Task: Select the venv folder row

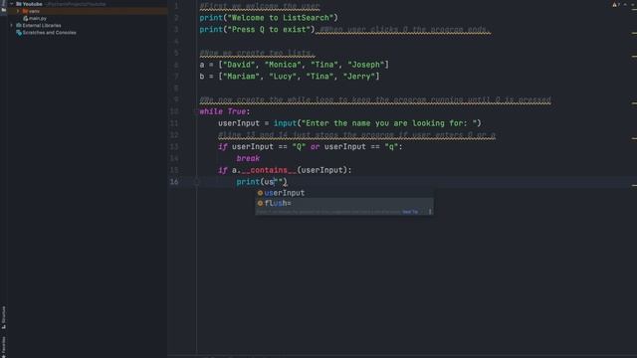Action: coord(88,11)
